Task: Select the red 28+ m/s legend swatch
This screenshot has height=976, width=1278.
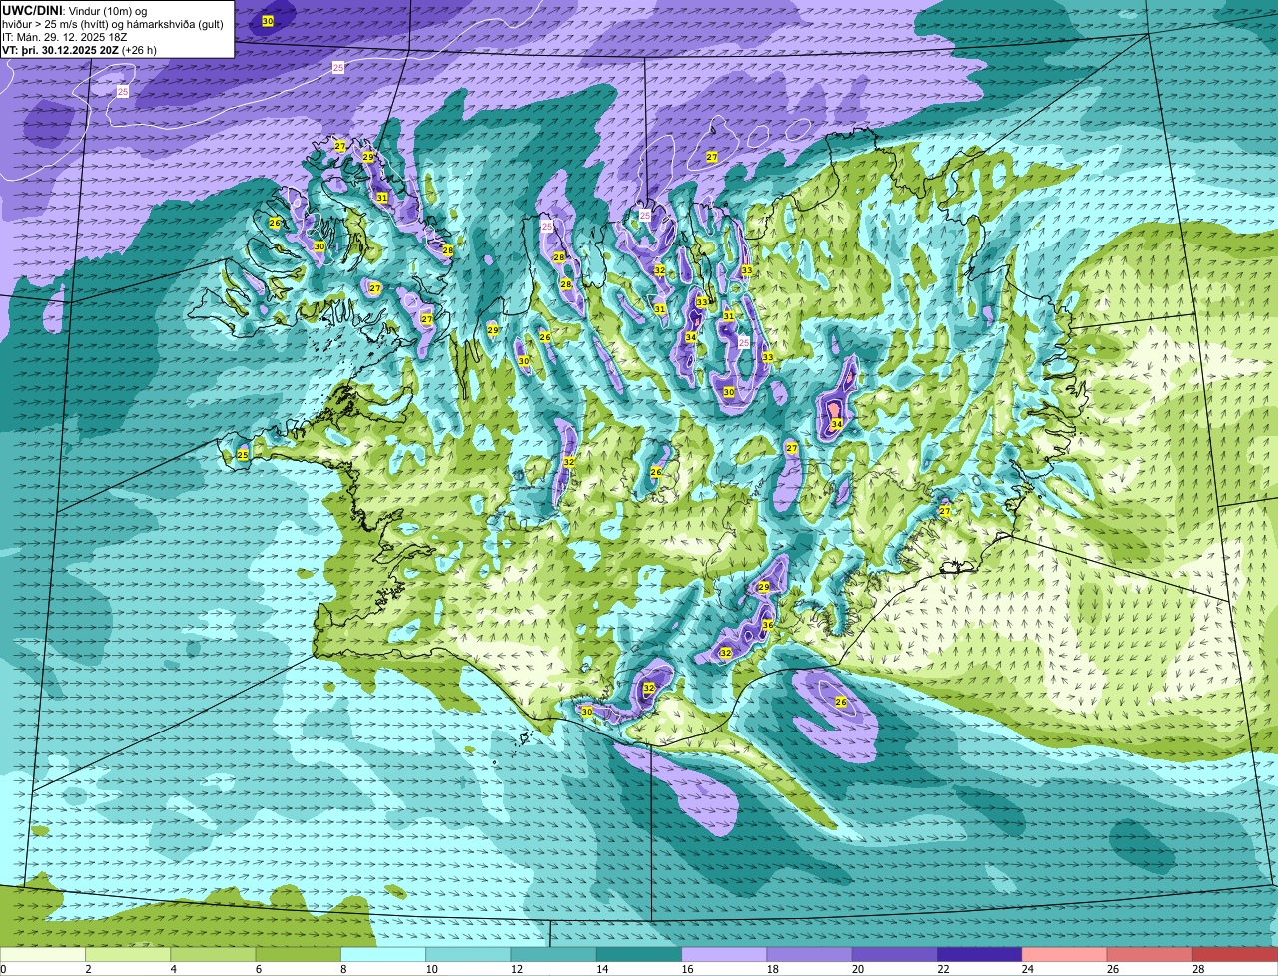Action: point(1235,954)
